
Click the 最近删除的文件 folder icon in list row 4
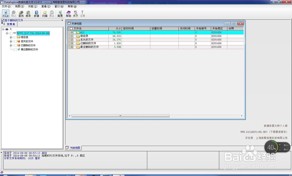click(x=78, y=47)
